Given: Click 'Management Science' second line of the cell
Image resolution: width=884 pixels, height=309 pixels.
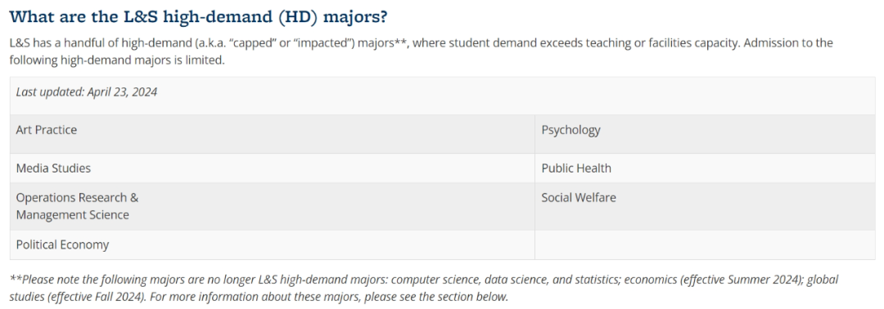Looking at the screenshot, I should coord(72,215).
